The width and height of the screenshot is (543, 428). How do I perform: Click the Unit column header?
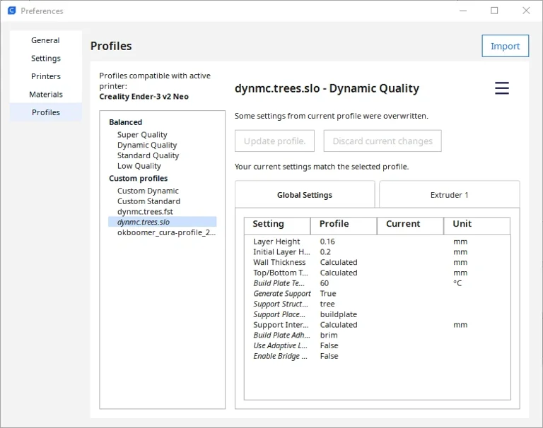pyautogui.click(x=476, y=225)
